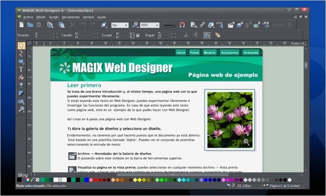The image size is (326, 196).
Task: Select the arrow Selector tool
Action: click(x=21, y=46)
